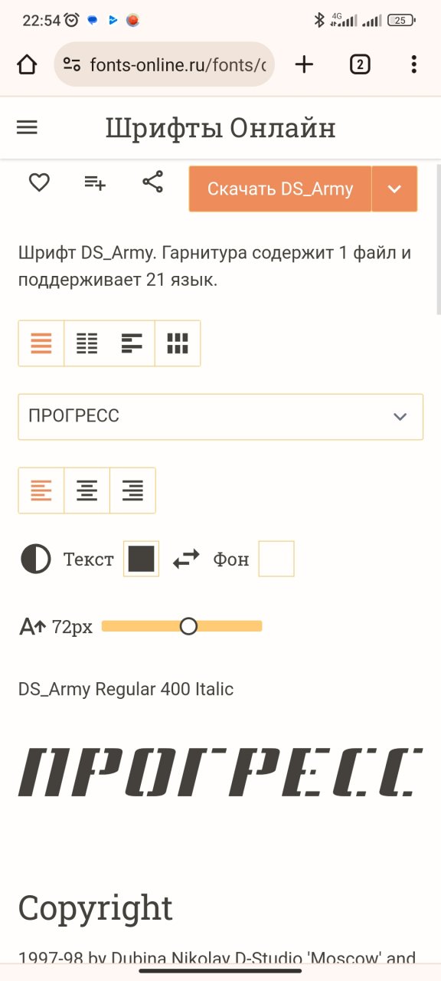Image resolution: width=441 pixels, height=981 pixels.
Task: Open the Шрифты Онлайн site title
Action: point(220,128)
